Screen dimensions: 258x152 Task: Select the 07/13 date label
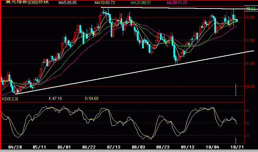[114, 147]
